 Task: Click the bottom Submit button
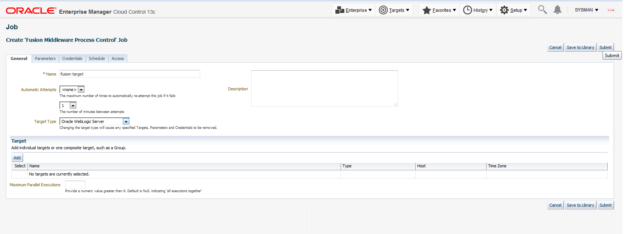click(x=605, y=205)
